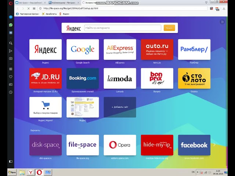
Task: Open the auto.ru speed dial tile
Action: (157, 49)
